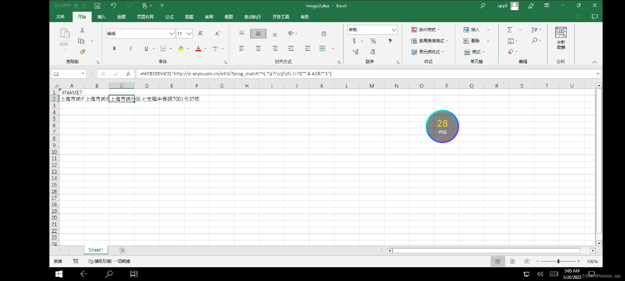This screenshot has width=625, height=281.
Task: Click the AutoSum sigma icon
Action: [x=510, y=30]
